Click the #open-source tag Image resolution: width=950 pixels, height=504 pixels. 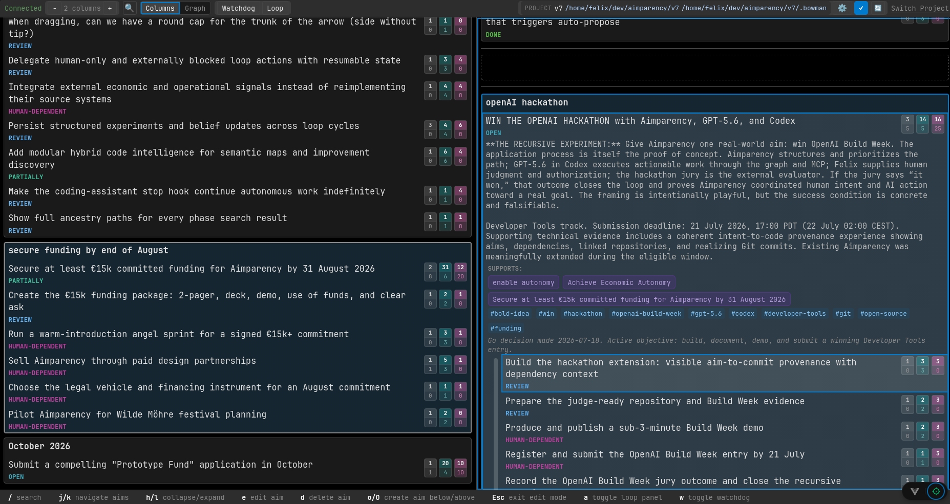[883, 314]
